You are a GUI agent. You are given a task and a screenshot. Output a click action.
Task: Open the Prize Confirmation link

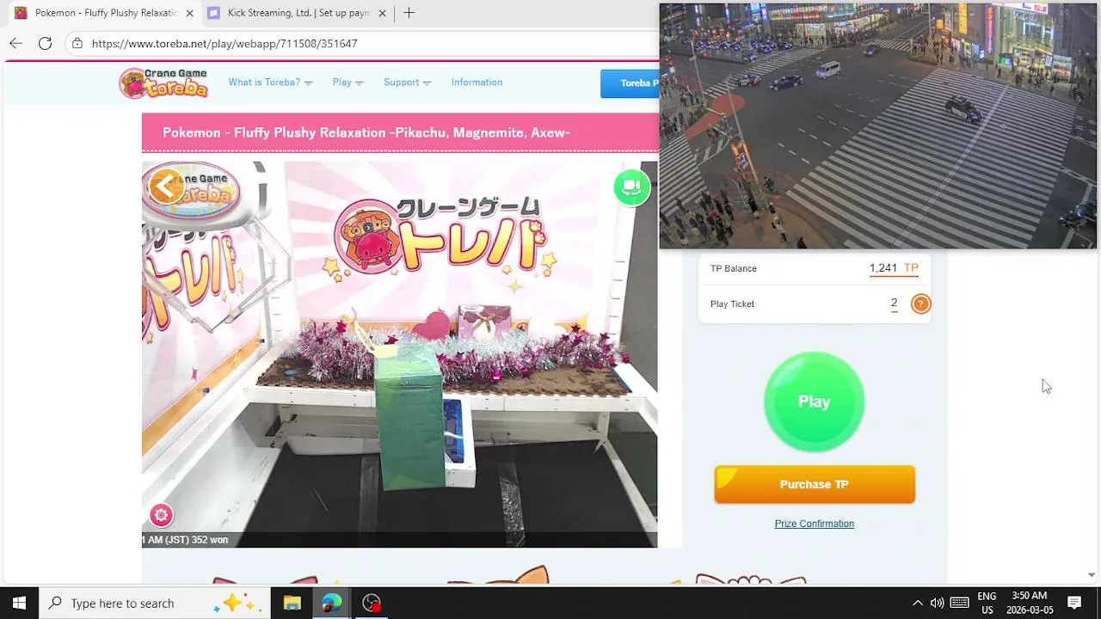click(814, 524)
